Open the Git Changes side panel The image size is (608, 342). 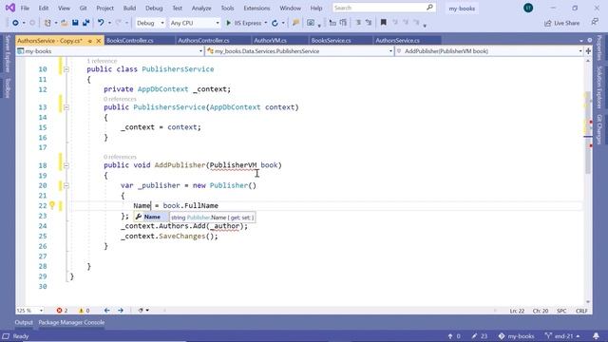click(599, 129)
